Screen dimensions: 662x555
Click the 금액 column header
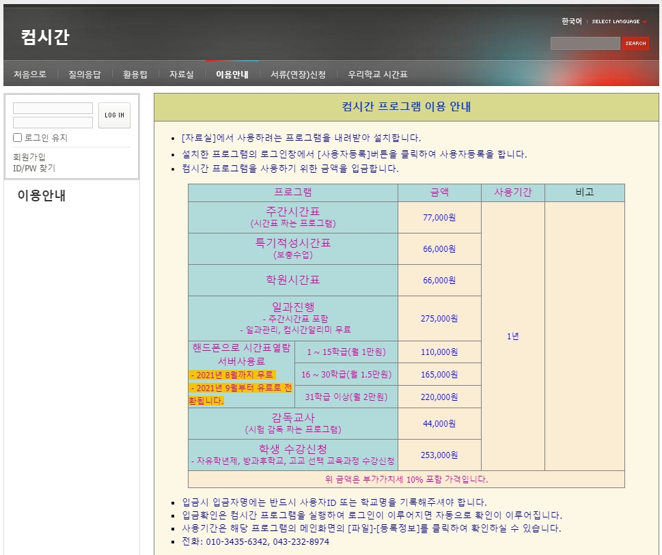[439, 193]
